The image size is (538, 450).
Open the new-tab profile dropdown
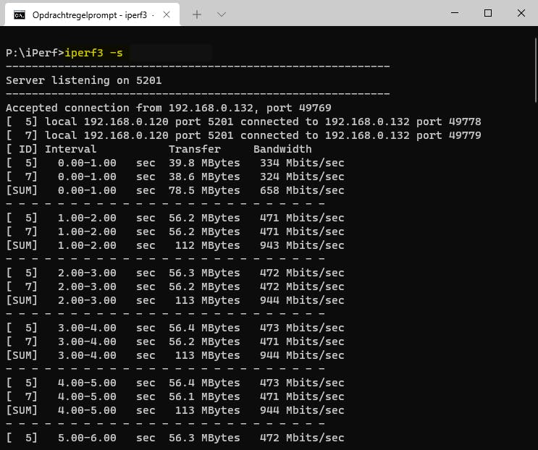point(222,14)
